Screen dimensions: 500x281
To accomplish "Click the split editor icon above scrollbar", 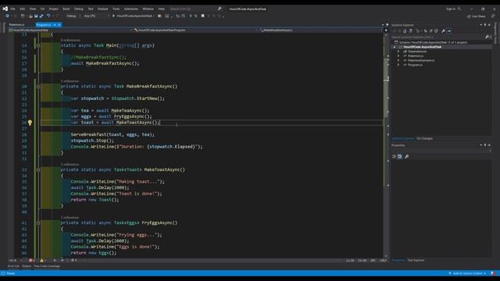I will (x=385, y=30).
